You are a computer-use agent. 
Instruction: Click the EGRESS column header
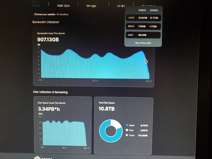[x=142, y=10]
